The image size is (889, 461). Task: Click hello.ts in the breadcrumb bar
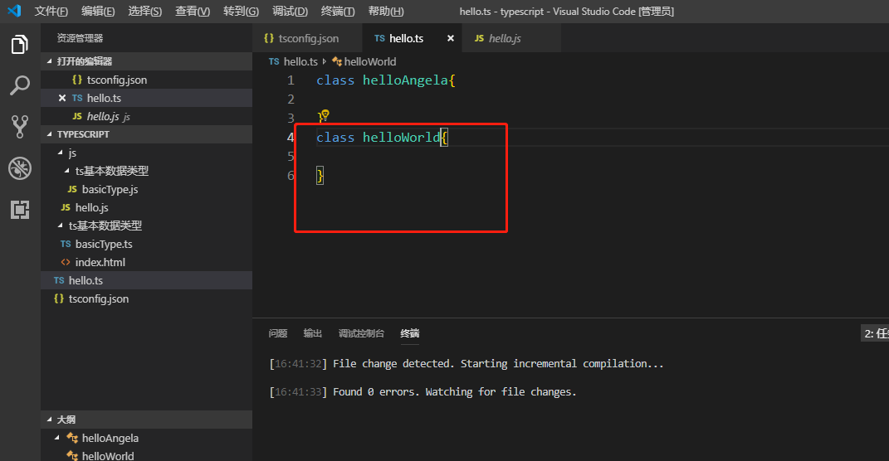(300, 61)
